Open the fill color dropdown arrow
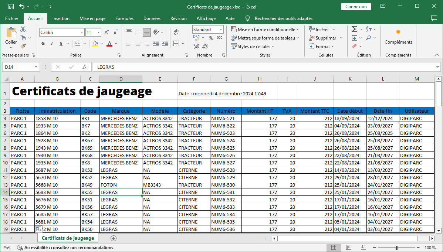This screenshot has width=443, height=252. pyautogui.click(x=101, y=44)
